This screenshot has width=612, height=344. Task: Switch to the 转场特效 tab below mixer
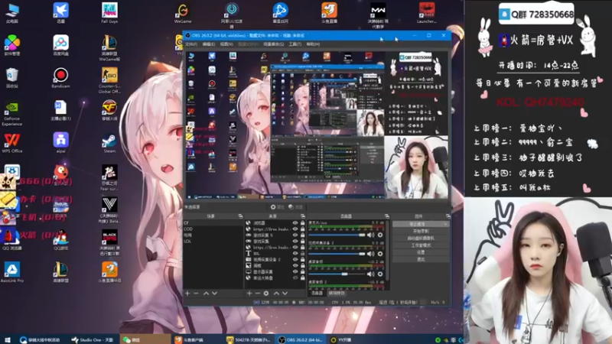(337, 294)
